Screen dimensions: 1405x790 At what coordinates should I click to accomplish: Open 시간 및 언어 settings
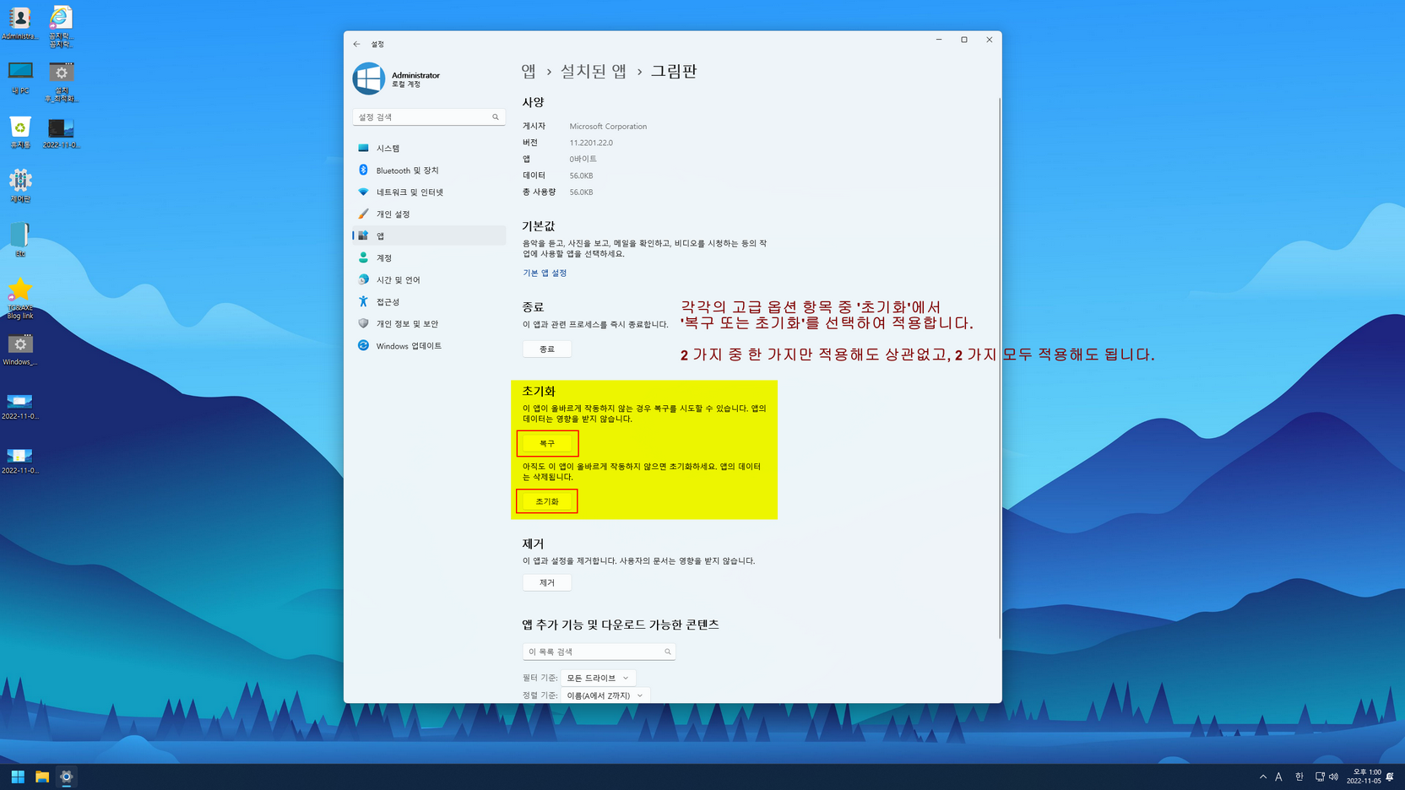tap(429, 280)
